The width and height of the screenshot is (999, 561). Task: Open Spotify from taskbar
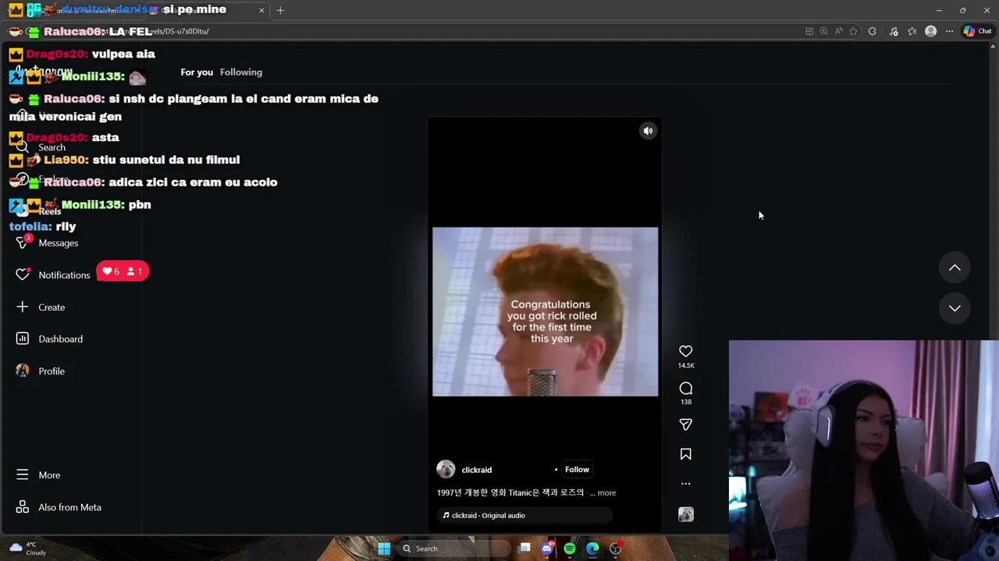point(570,549)
